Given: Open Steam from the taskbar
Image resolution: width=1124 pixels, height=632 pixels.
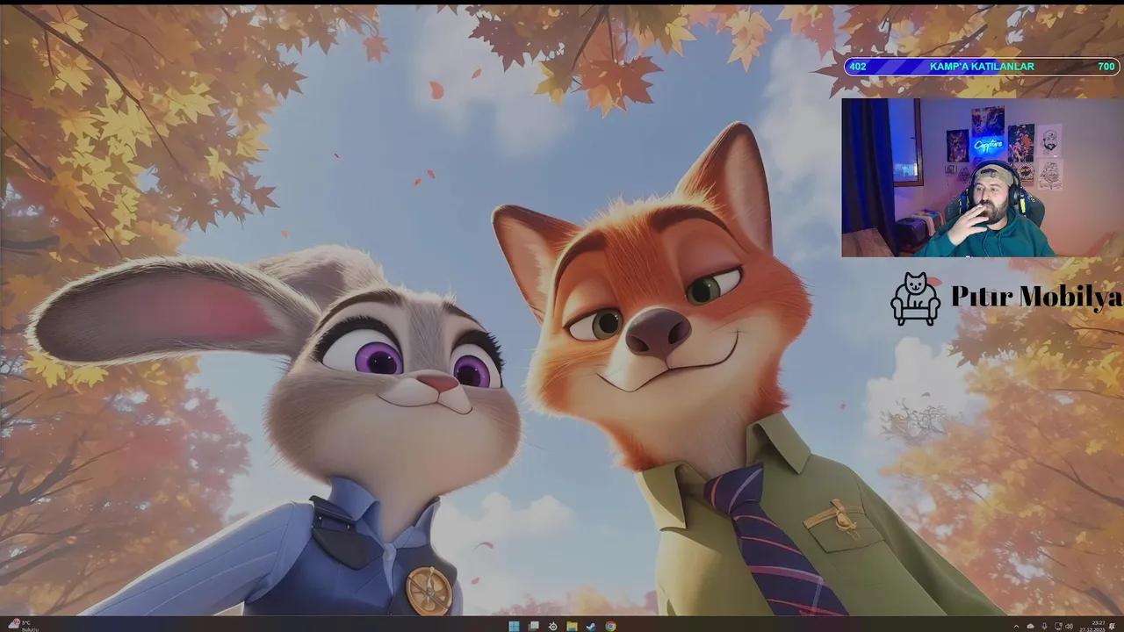Looking at the screenshot, I should (591, 626).
